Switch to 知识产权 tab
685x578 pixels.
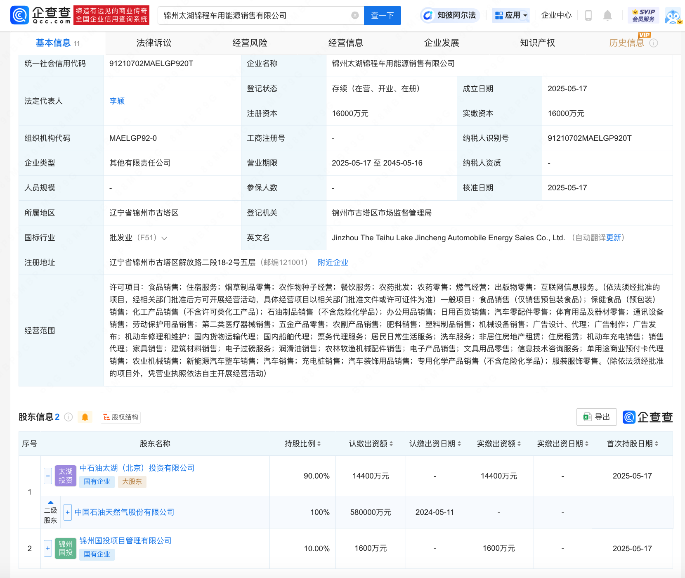(x=537, y=43)
